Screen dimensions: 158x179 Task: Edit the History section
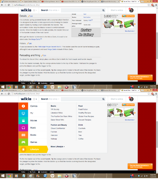(x=29, y=43)
